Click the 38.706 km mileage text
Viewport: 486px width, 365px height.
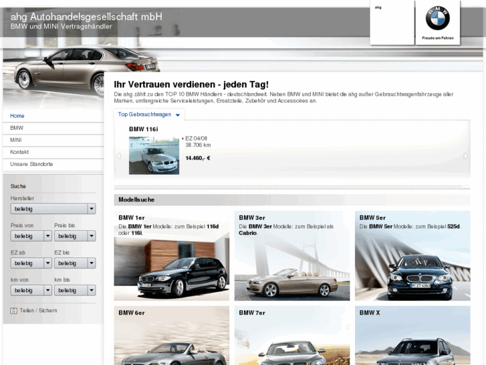[x=198, y=145]
